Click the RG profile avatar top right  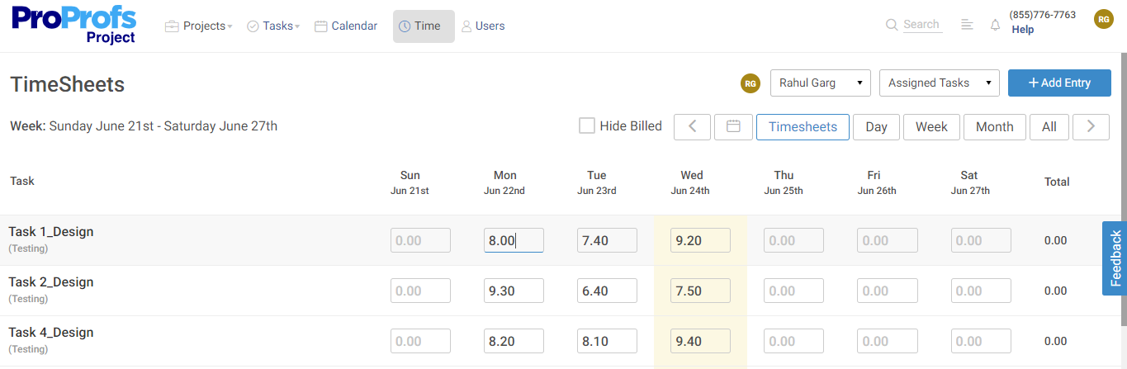click(x=1104, y=19)
